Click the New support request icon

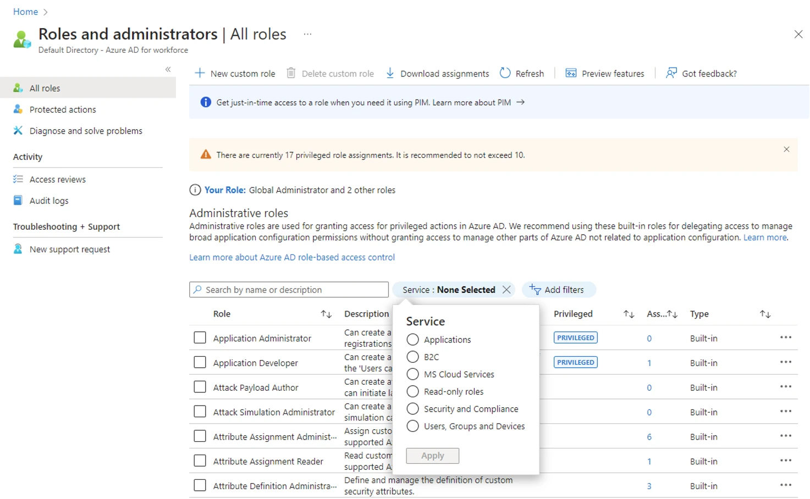18,249
